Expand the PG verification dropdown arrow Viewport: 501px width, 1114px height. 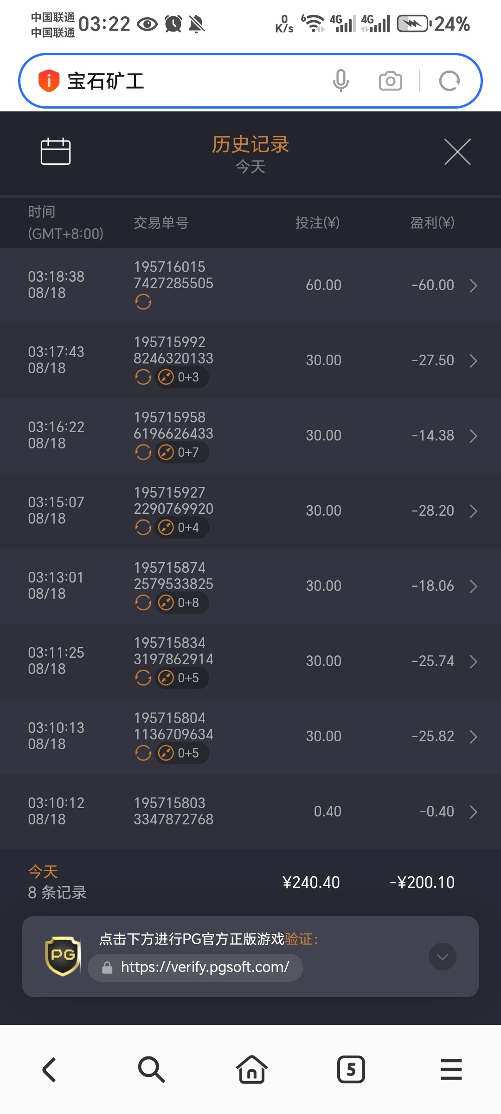[443, 957]
